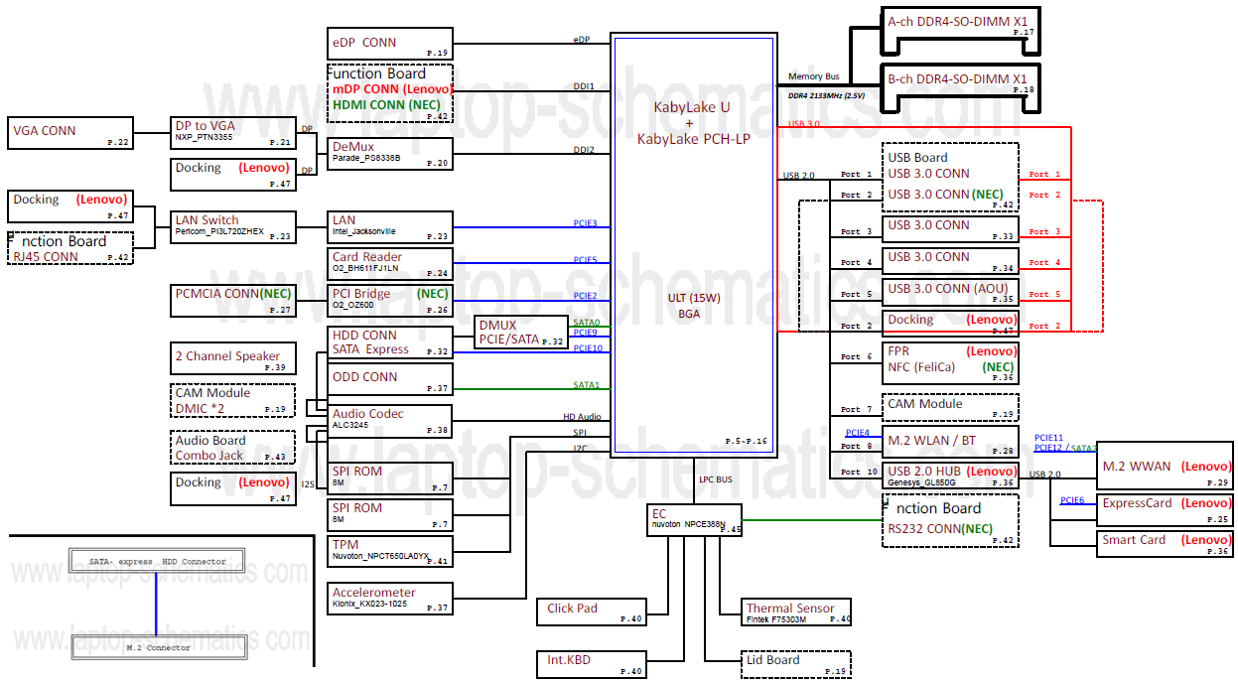The image size is (1238, 681).
Task: Click the eDP CONN block
Action: tap(390, 43)
